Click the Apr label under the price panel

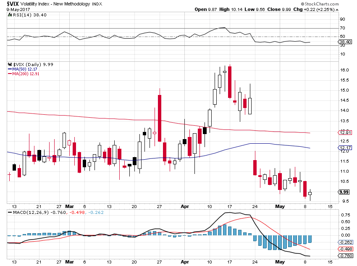click(x=185, y=207)
